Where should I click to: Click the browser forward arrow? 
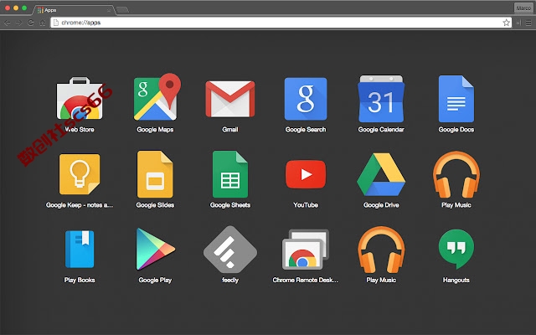pyautogui.click(x=18, y=23)
